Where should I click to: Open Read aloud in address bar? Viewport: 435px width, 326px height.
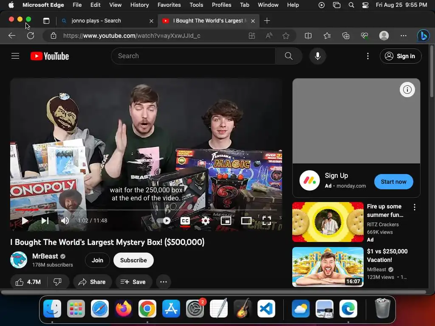click(269, 36)
